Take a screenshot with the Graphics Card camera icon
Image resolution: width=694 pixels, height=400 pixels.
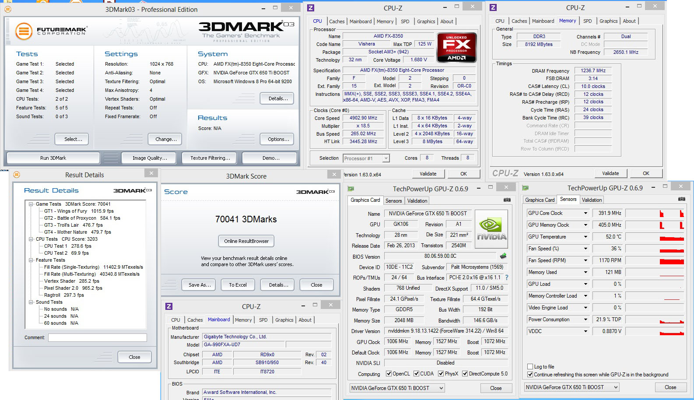[507, 200]
